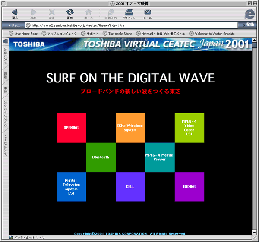Toggle the explorer bar collapse arrow
The image size is (259, 242).
pyautogui.click(x=5, y=41)
